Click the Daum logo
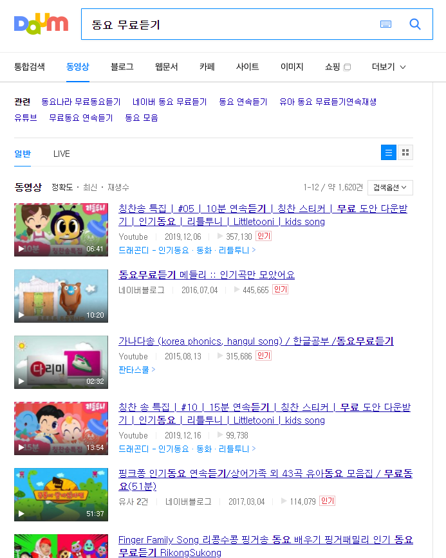446x558 pixels. tap(41, 24)
